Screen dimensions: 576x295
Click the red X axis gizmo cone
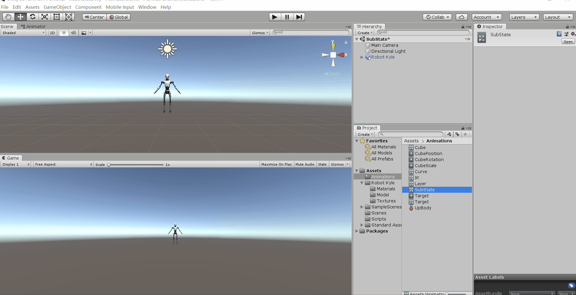(341, 55)
